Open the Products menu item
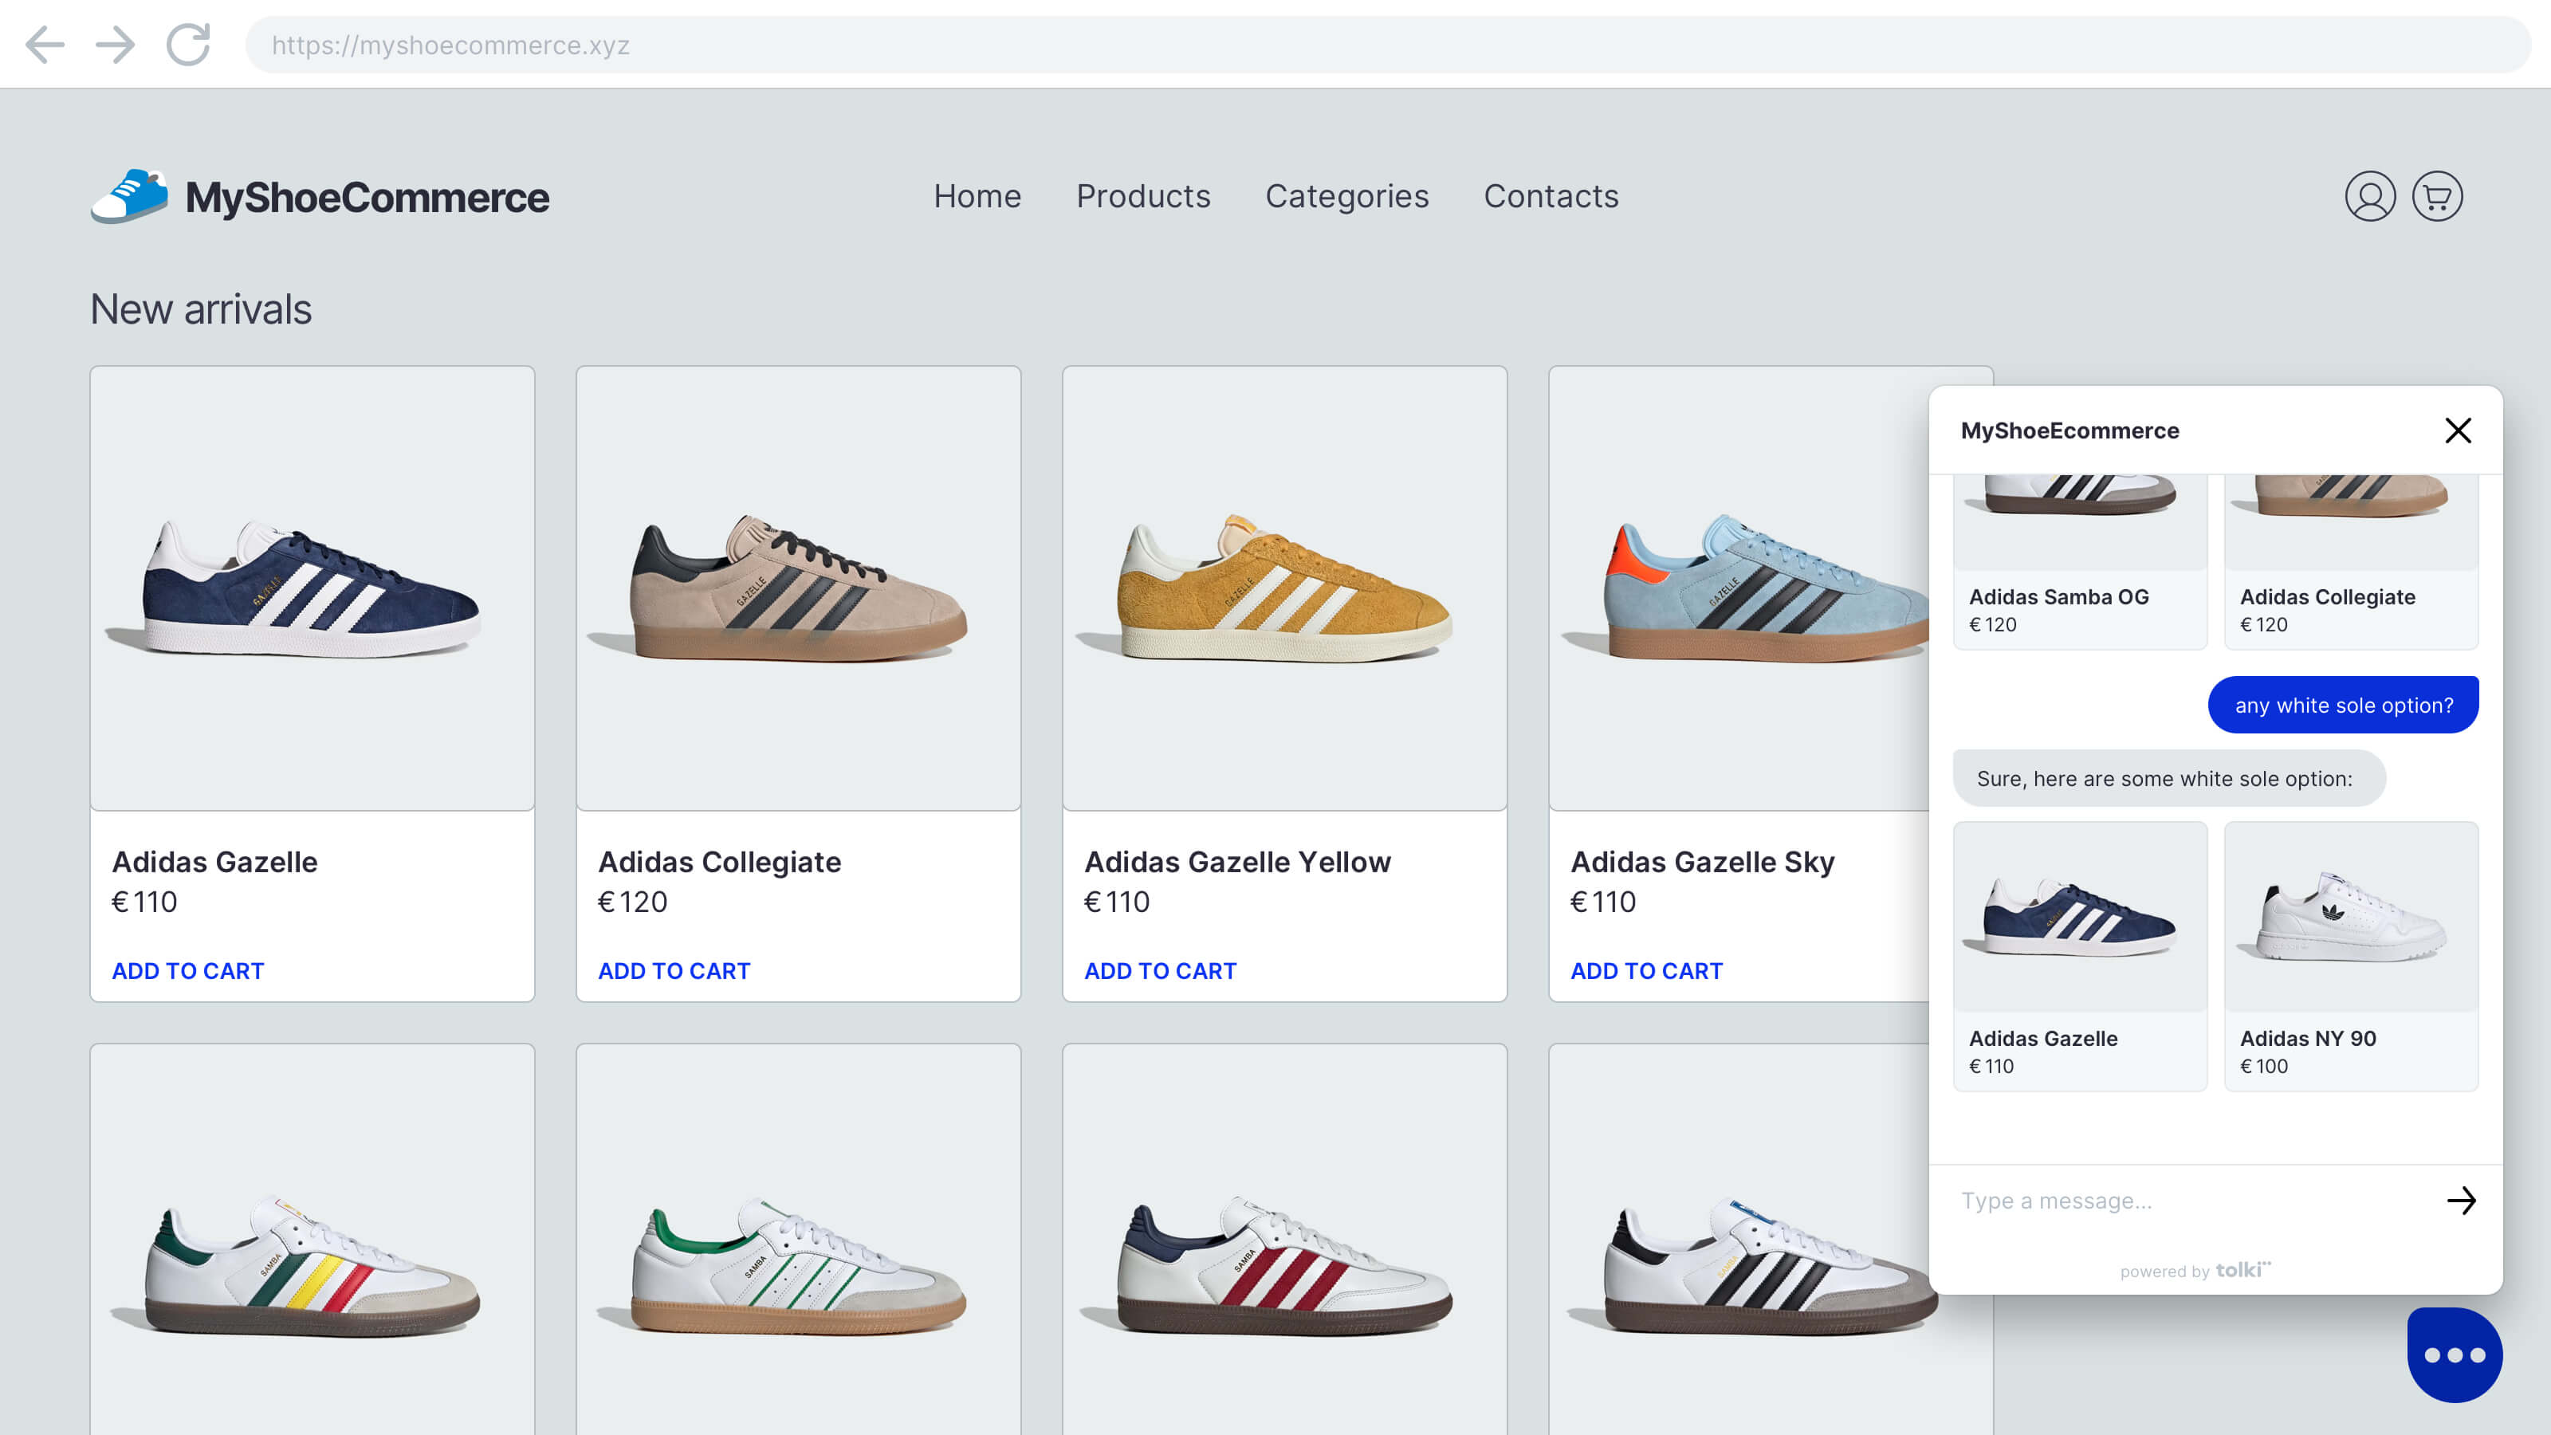Screen dimensions: 2551x1435 click(x=1144, y=196)
